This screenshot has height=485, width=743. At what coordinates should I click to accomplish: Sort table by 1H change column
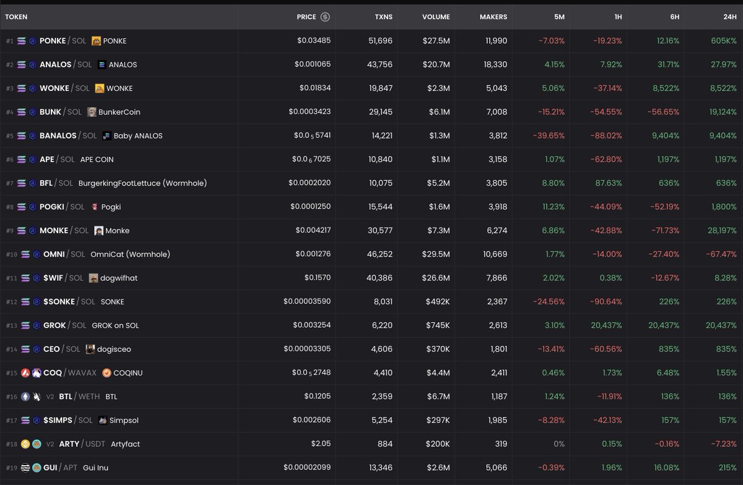[x=618, y=17]
